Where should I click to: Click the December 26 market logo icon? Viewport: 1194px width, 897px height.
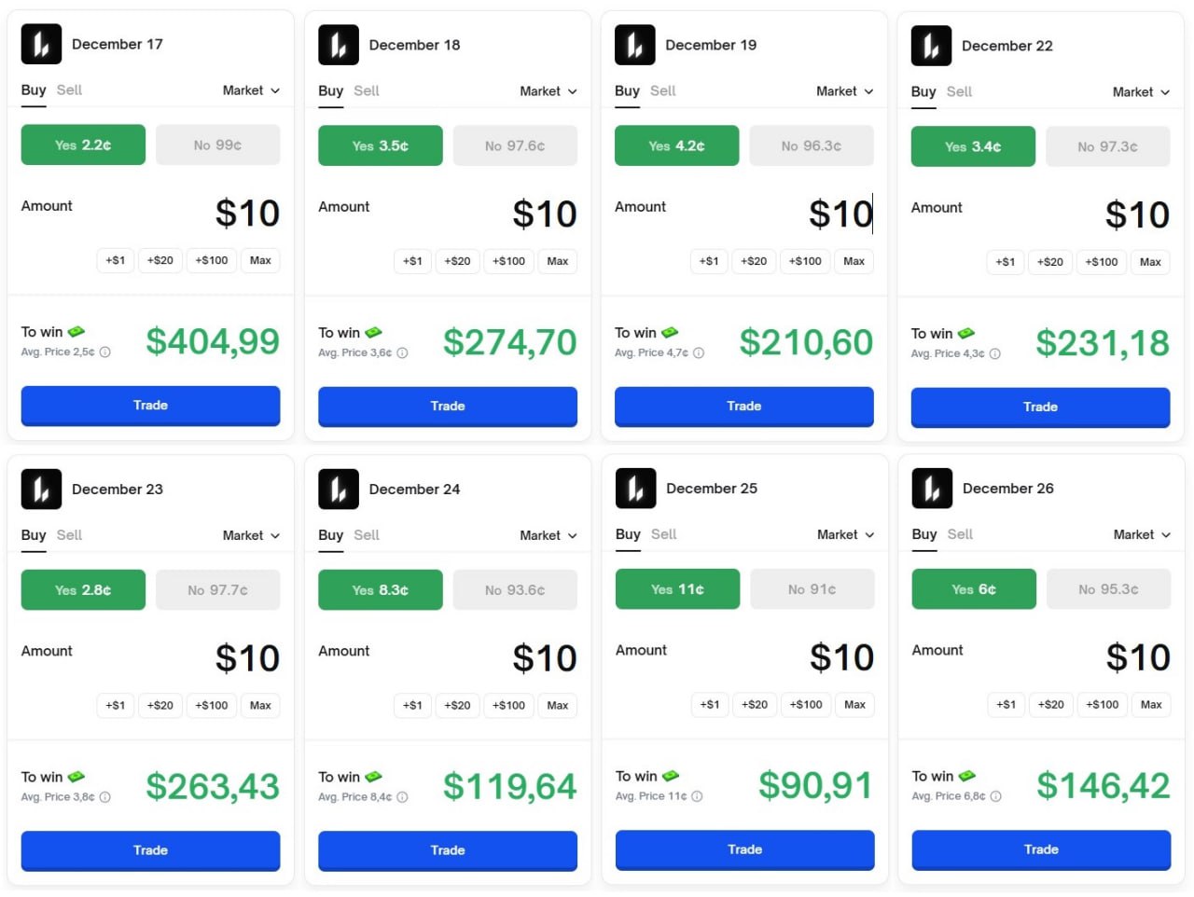(932, 488)
